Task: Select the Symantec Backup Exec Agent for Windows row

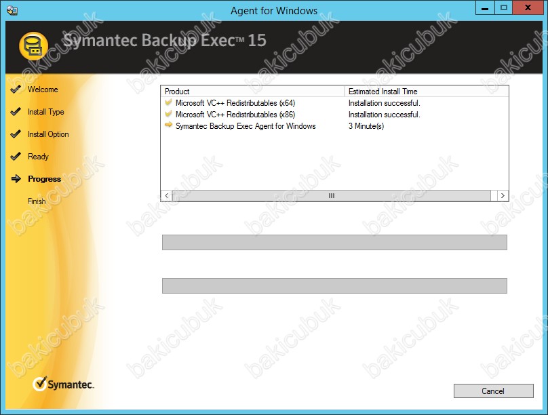Action: (x=334, y=126)
